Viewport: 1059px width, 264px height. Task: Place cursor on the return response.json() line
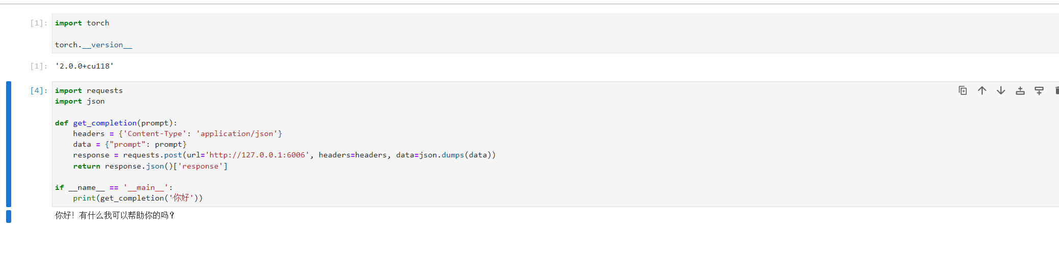150,166
